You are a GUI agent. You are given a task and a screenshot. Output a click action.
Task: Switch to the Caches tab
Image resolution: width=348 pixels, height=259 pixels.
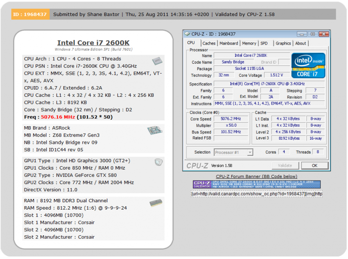tap(209, 43)
